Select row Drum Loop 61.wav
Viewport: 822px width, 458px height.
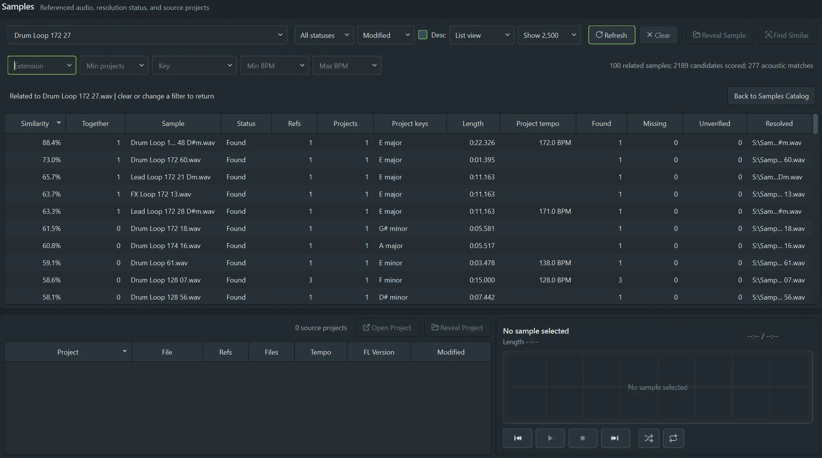tap(409, 262)
